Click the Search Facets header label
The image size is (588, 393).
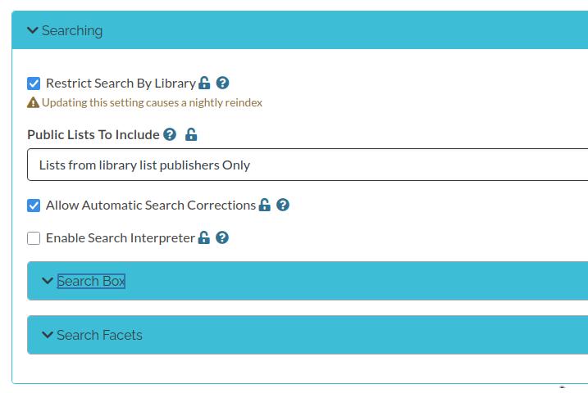(x=100, y=335)
